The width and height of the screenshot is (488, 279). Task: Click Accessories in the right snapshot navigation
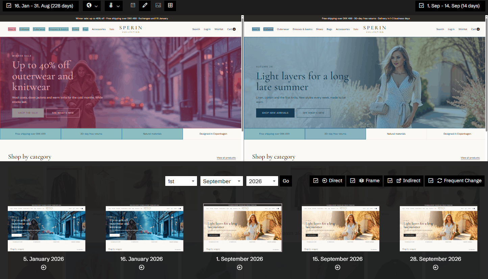click(343, 29)
